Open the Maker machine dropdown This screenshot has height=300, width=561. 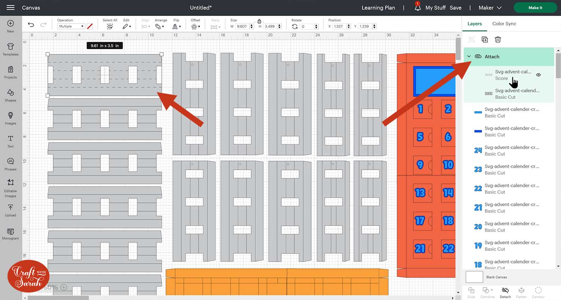click(x=491, y=7)
